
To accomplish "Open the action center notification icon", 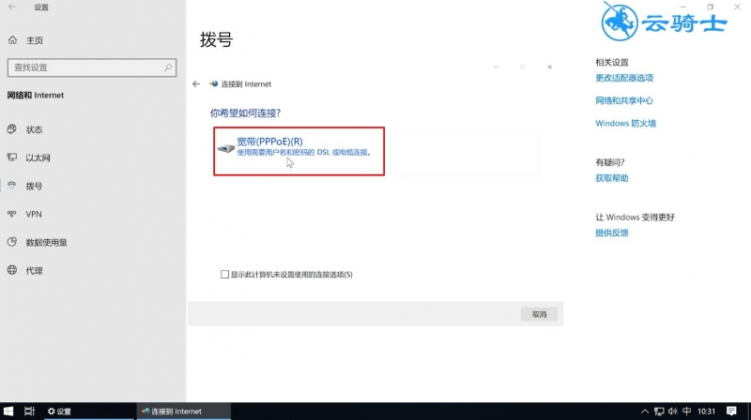I will click(x=731, y=412).
